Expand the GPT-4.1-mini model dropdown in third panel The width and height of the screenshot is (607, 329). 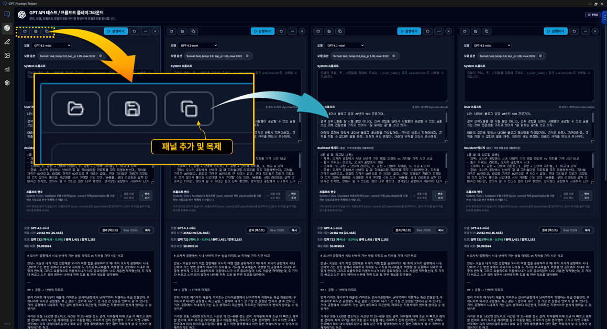tap(345, 46)
